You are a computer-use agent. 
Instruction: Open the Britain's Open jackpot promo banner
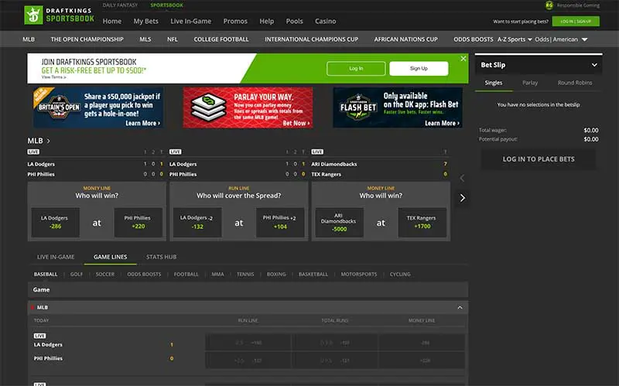click(x=97, y=107)
